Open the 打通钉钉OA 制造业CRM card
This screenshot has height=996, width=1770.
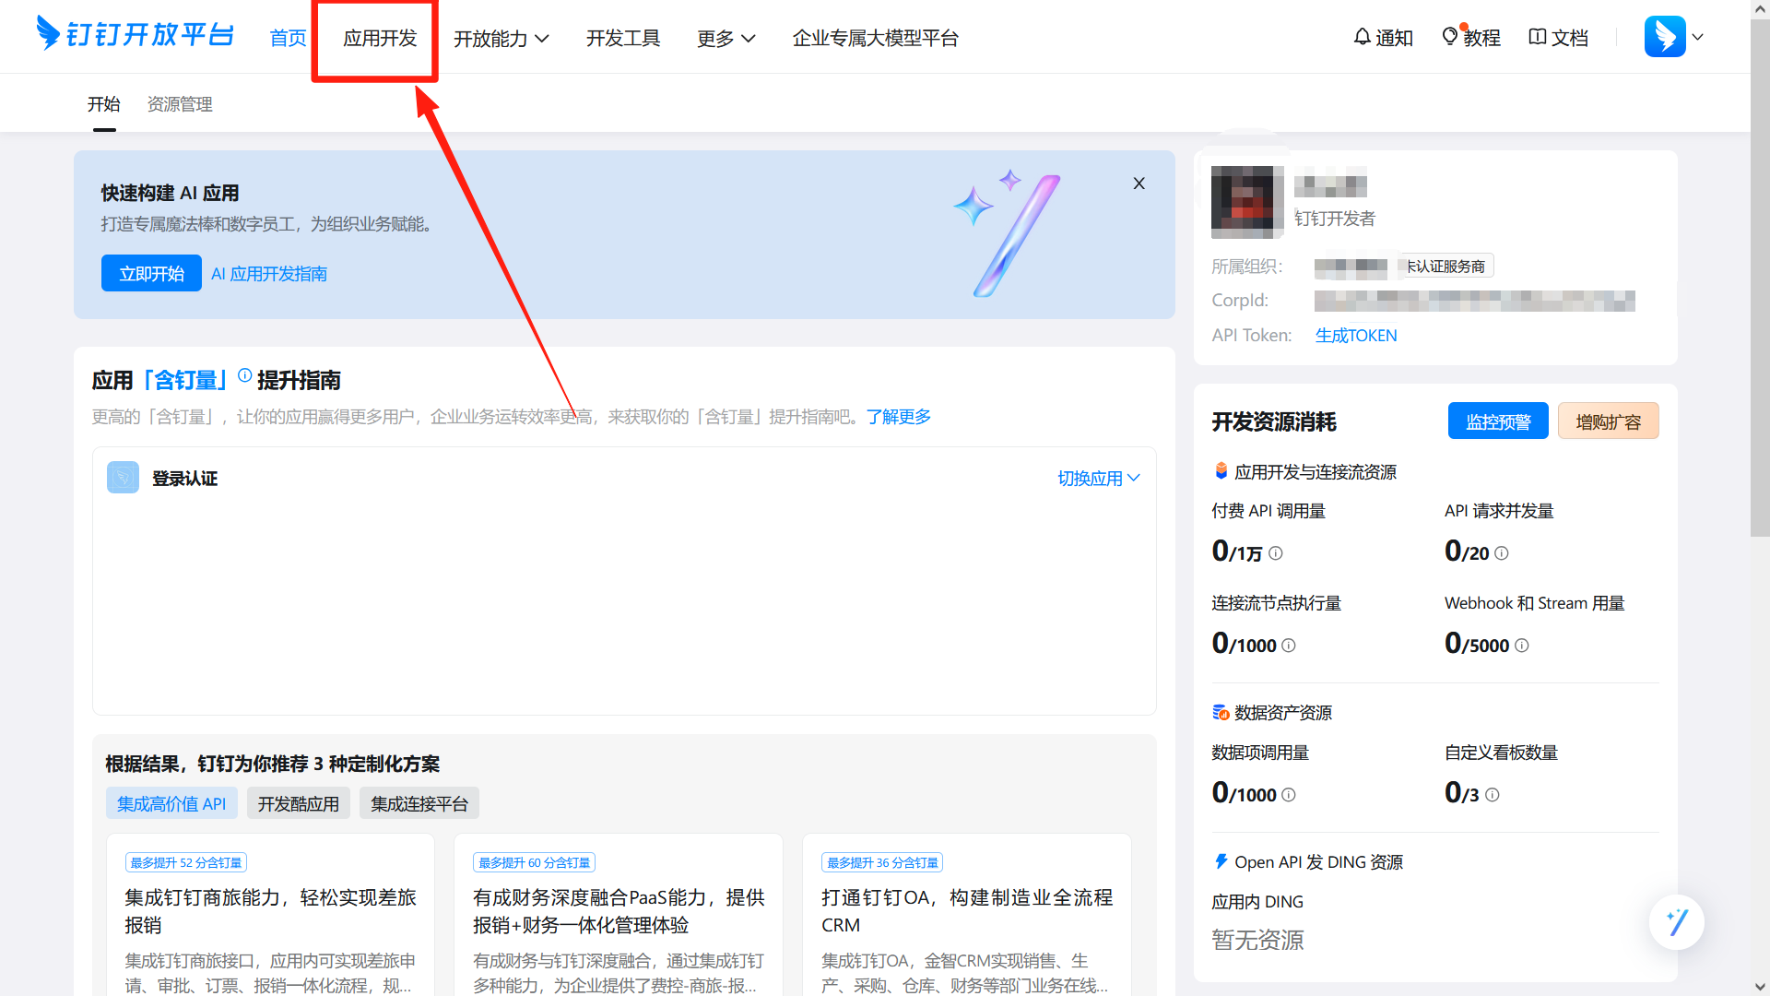pos(967,914)
